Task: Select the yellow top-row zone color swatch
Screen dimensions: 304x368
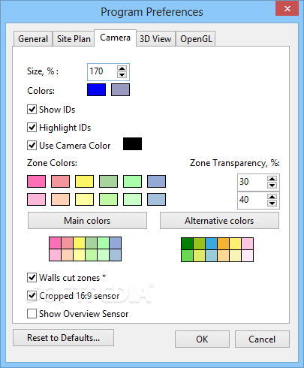Action: click(84, 182)
